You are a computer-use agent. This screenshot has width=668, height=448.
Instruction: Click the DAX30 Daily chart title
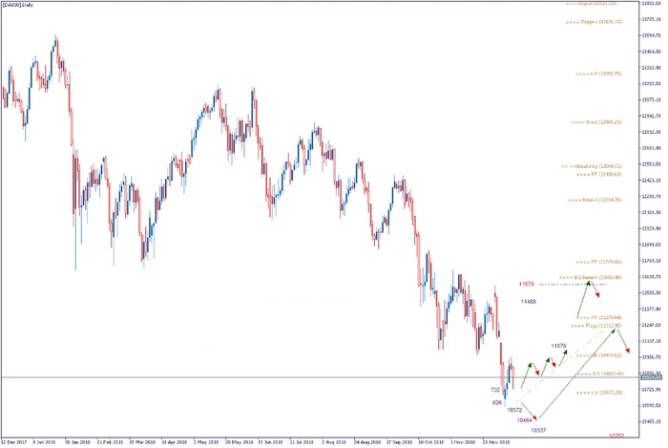[x=25, y=5]
